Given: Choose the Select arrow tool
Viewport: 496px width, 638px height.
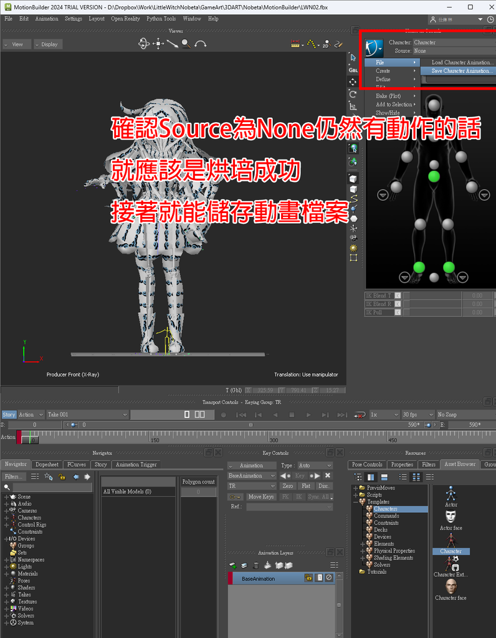Looking at the screenshot, I should (x=353, y=58).
